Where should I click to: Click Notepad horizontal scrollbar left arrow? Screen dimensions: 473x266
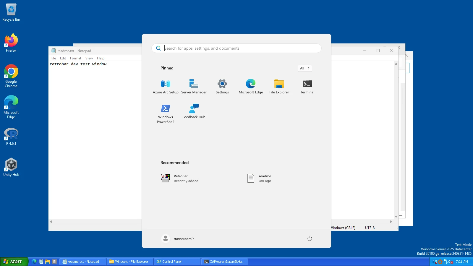coord(51,221)
